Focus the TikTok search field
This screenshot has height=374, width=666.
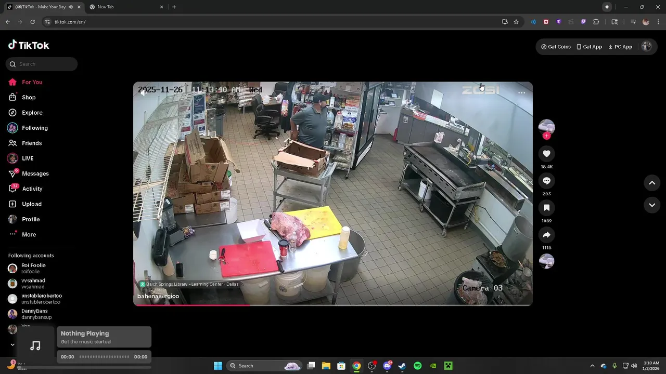pos(42,64)
